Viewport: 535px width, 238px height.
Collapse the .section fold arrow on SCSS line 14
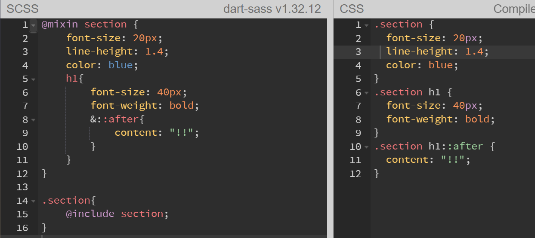(x=34, y=201)
